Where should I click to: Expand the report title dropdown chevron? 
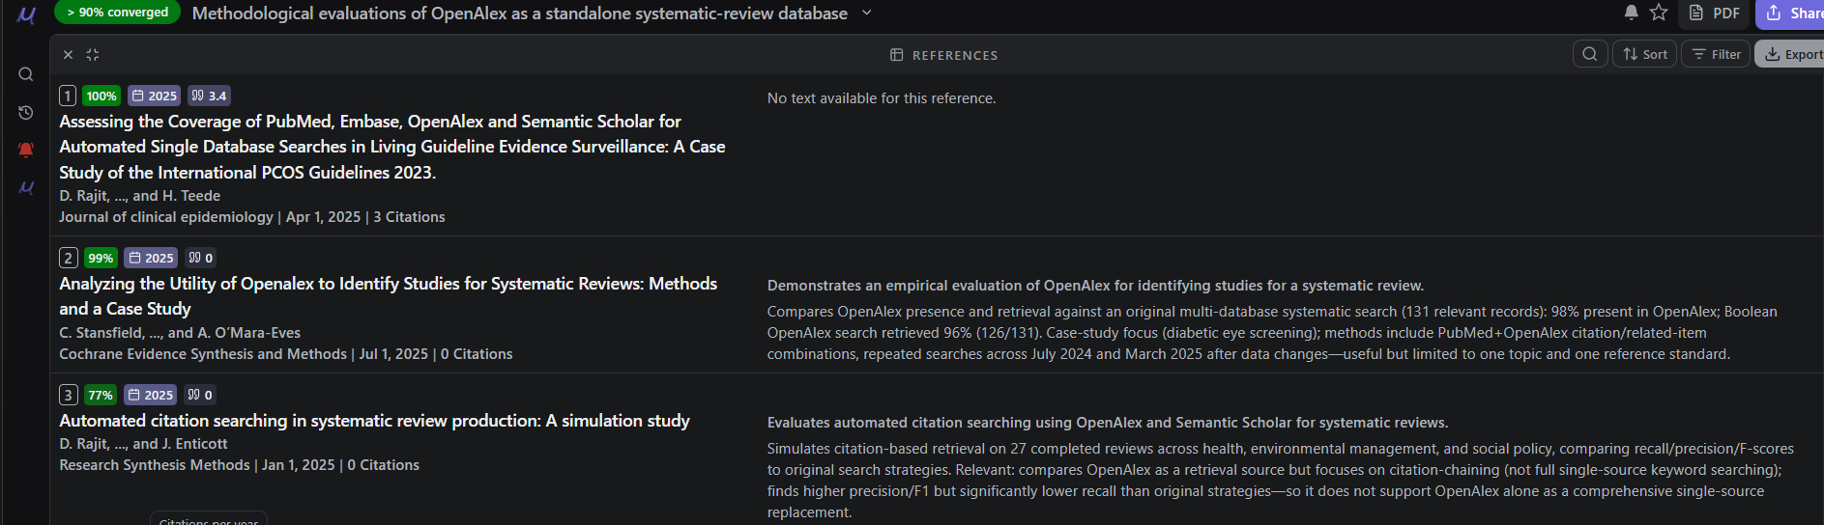pyautogui.click(x=867, y=13)
